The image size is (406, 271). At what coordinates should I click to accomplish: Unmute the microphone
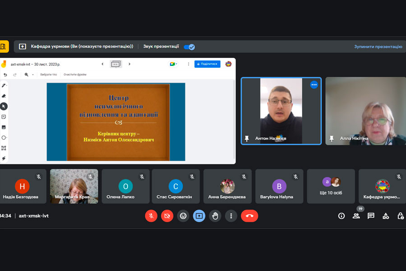151,216
